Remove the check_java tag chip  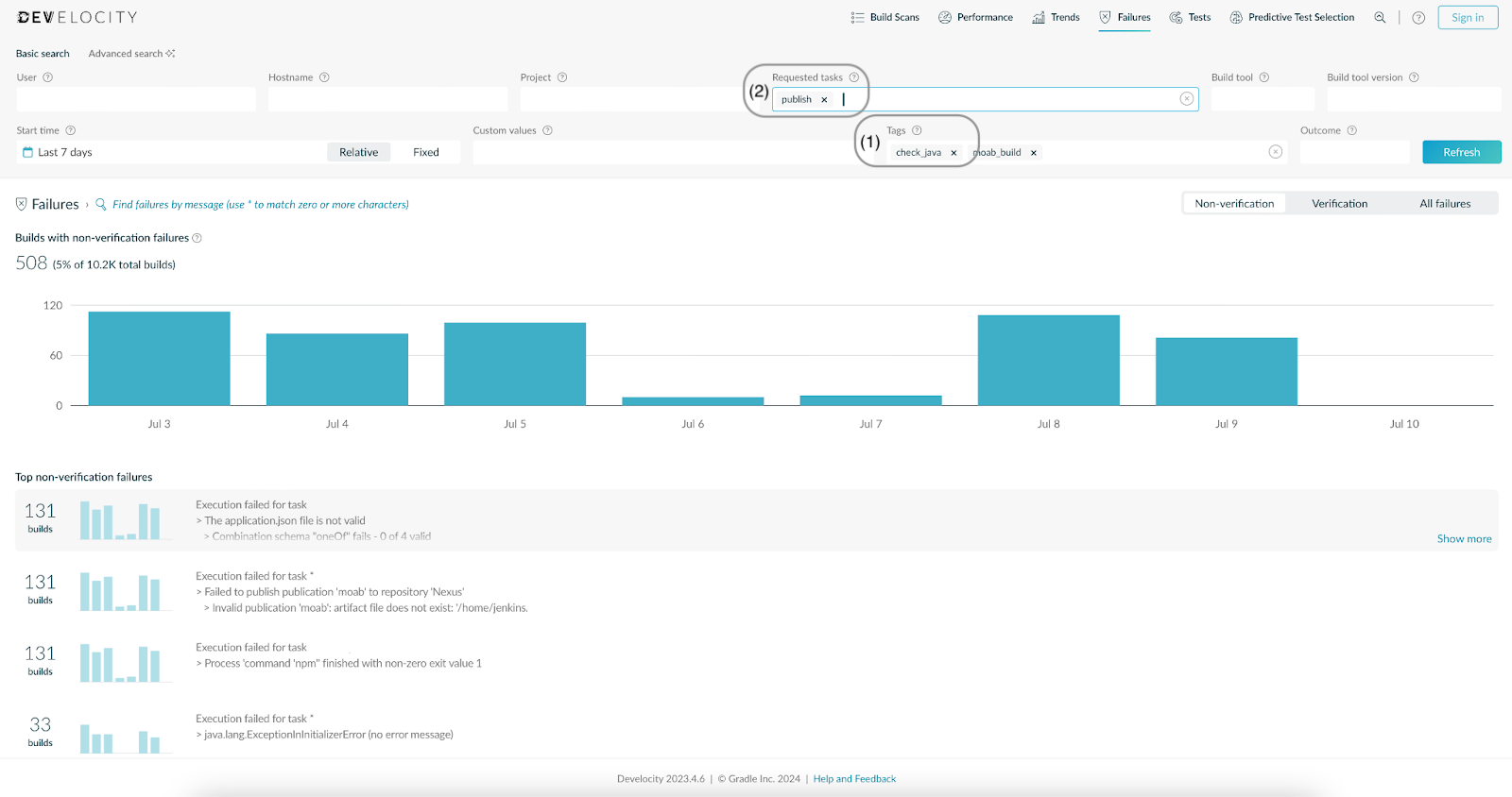coord(954,153)
